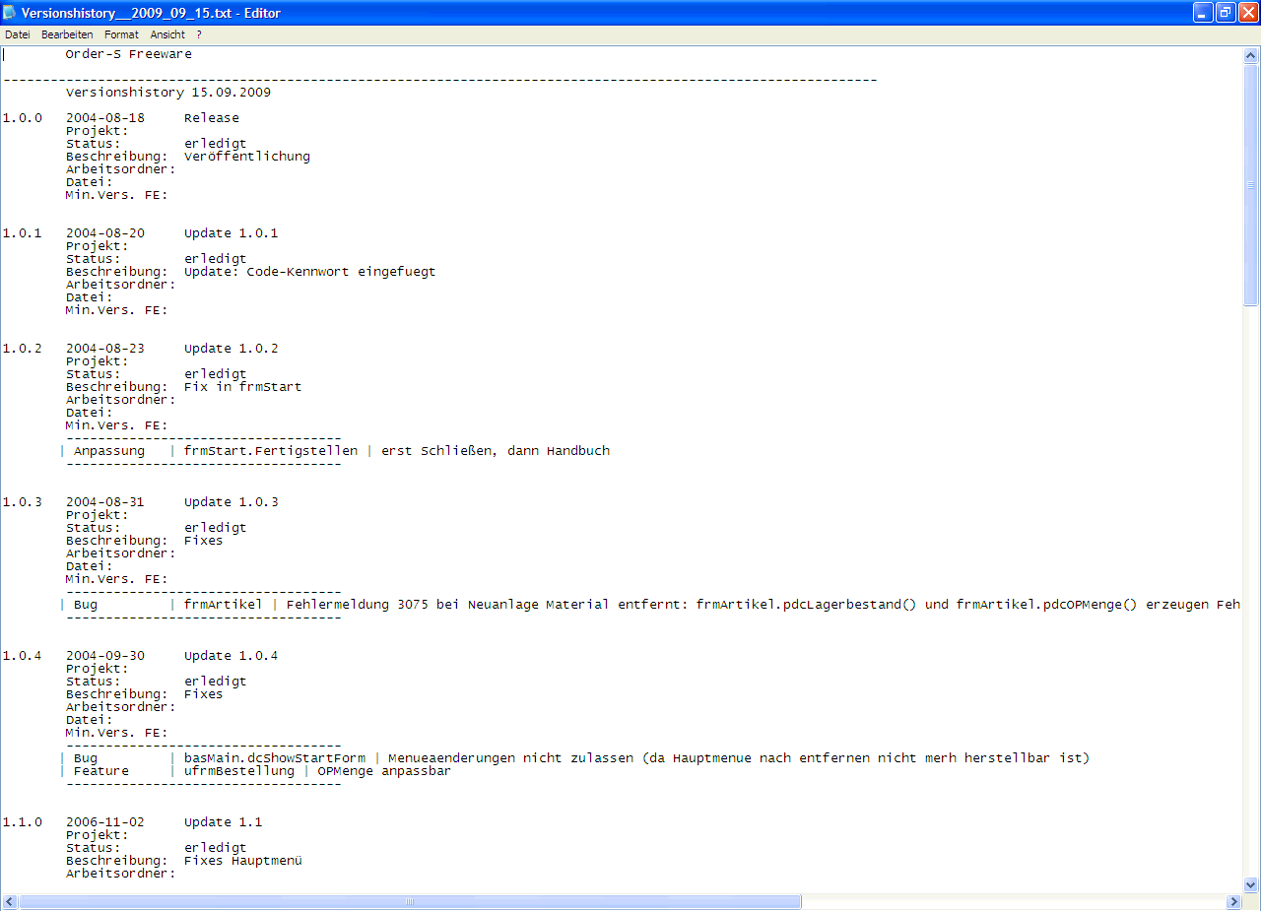Click the Editor notepad icon in title bar
Viewport: 1261px width, 911px height.
coord(11,13)
